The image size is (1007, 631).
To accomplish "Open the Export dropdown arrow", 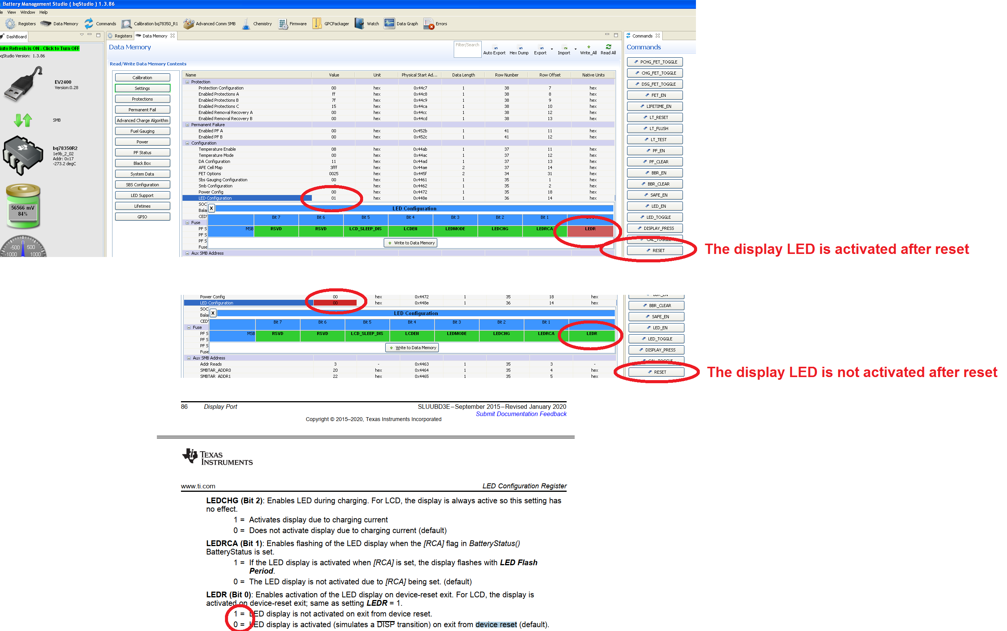I will (552, 49).
